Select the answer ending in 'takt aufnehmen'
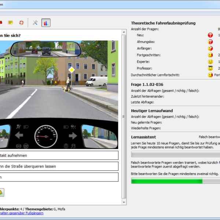This screenshot has height=220, width=220. [59, 155]
